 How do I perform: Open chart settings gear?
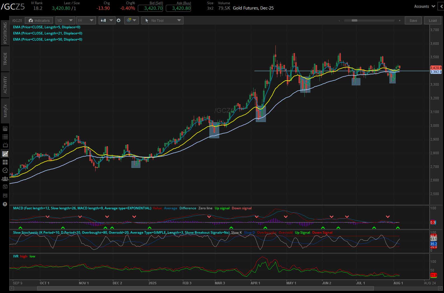[119, 20]
